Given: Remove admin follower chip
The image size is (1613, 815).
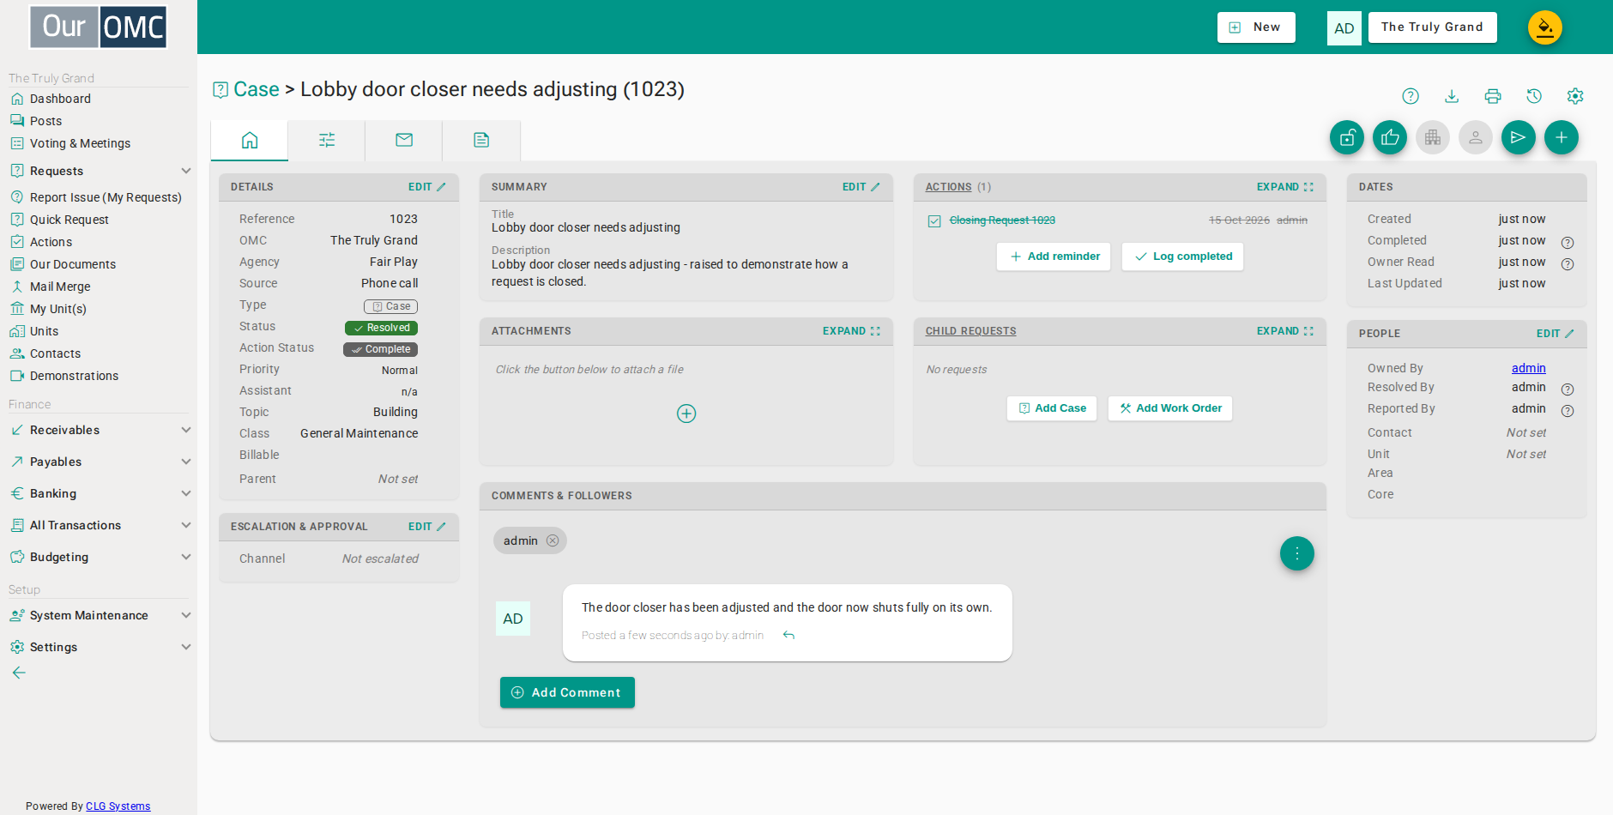Looking at the screenshot, I should (553, 540).
